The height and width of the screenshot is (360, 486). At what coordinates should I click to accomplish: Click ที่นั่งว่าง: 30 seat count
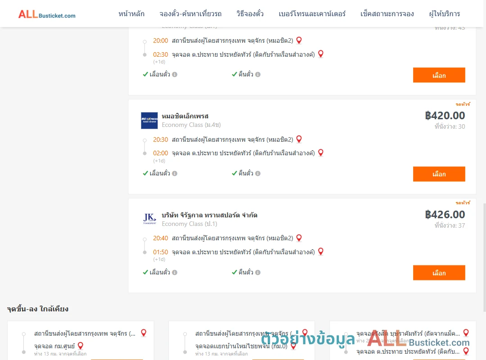tap(450, 126)
